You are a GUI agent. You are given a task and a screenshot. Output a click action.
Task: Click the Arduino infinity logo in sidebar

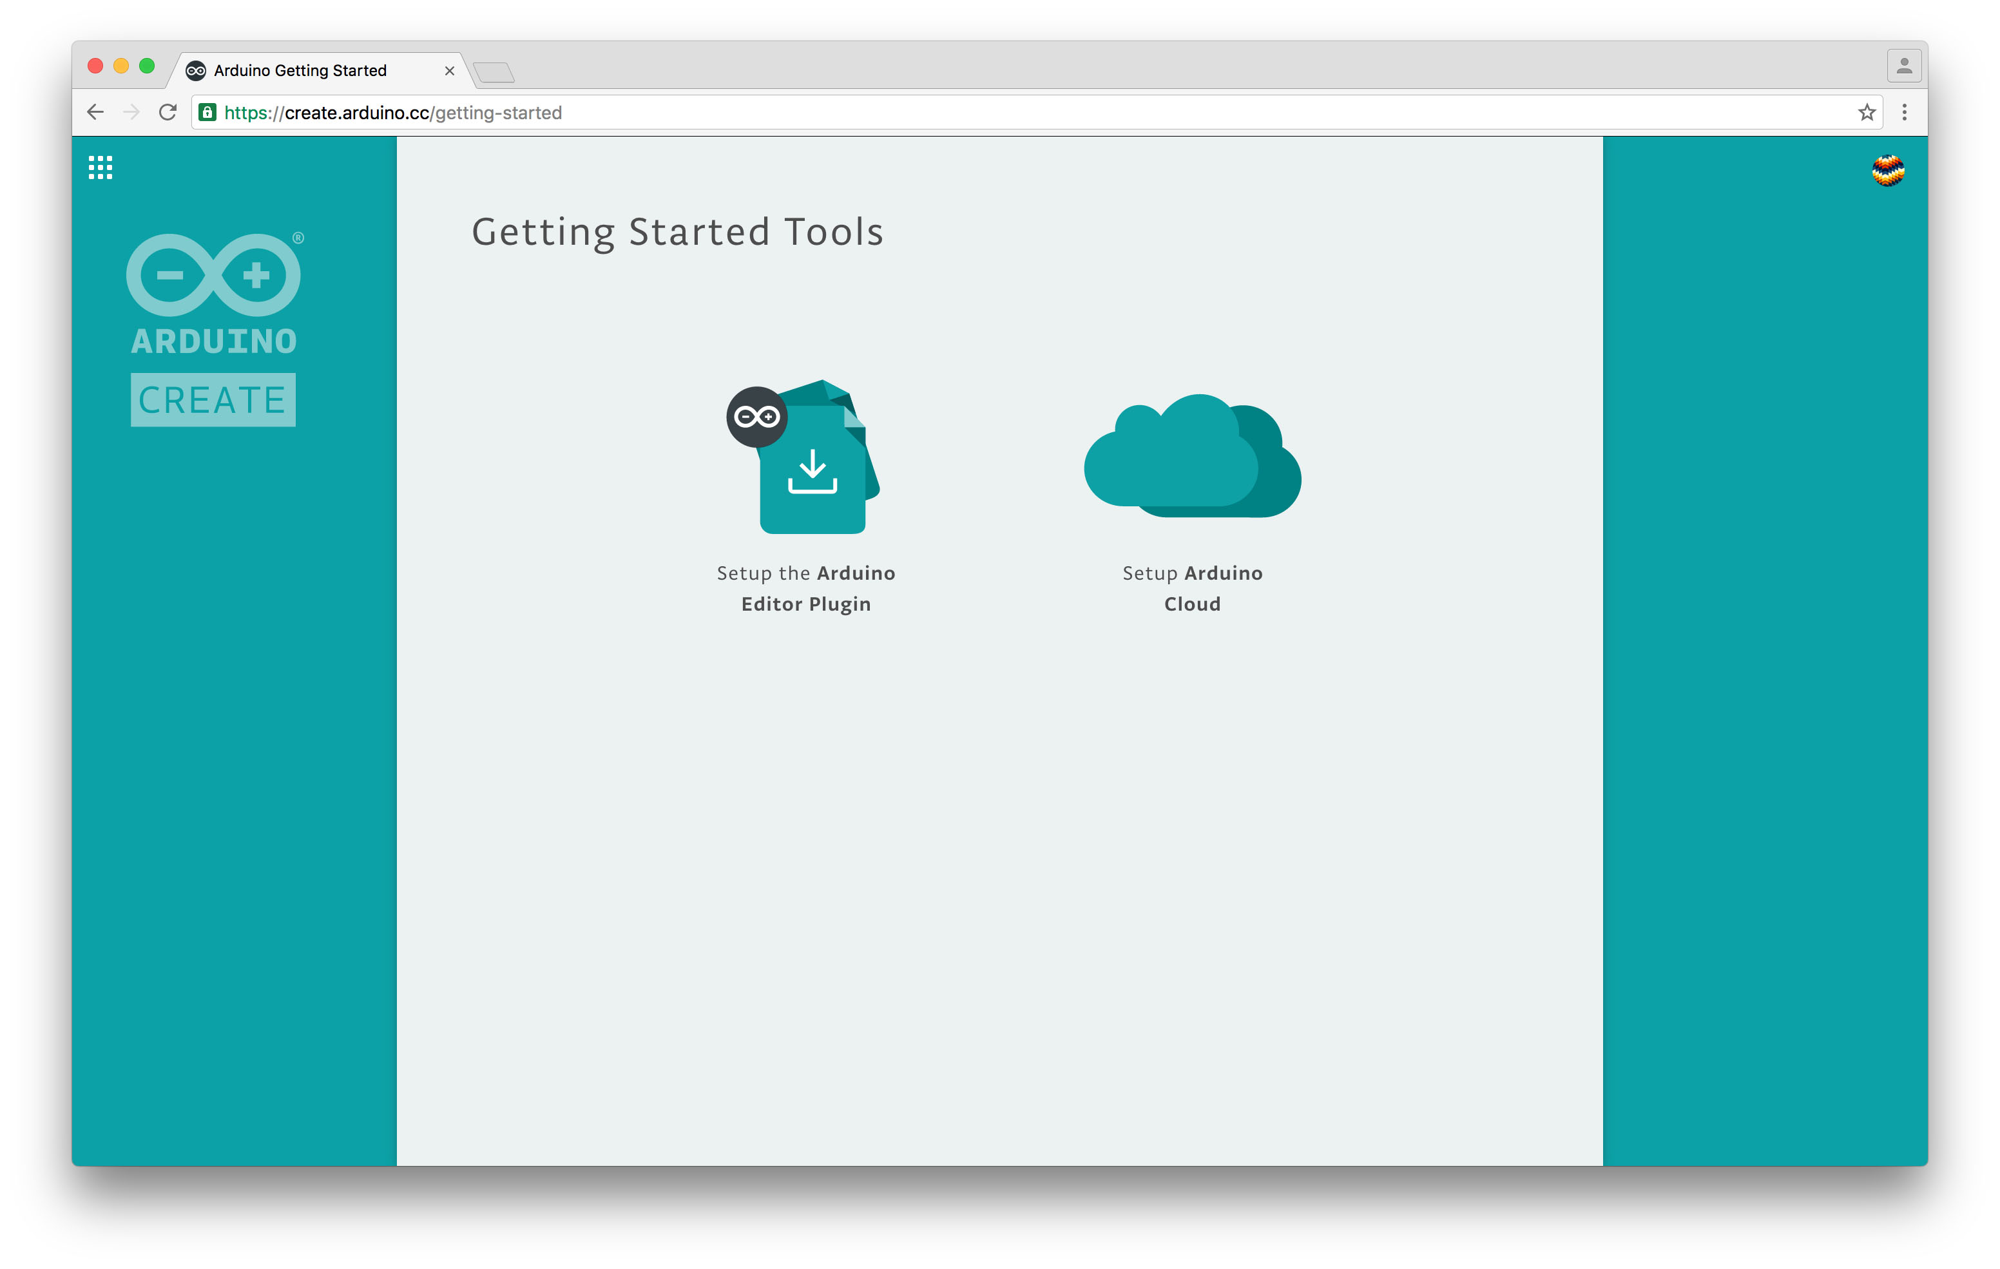click(215, 275)
